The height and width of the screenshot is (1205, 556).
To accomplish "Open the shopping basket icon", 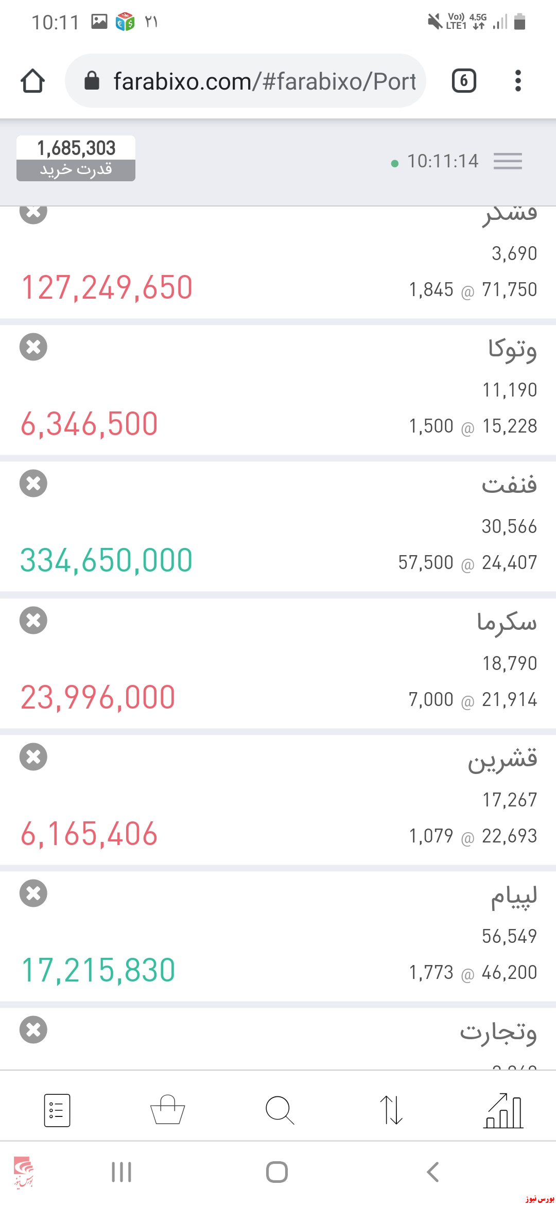I will coord(168,1110).
